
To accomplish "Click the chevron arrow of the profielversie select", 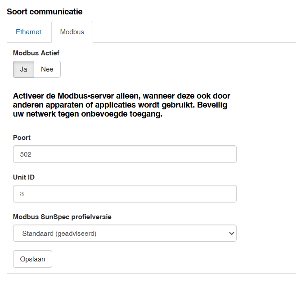I will tap(232, 233).
